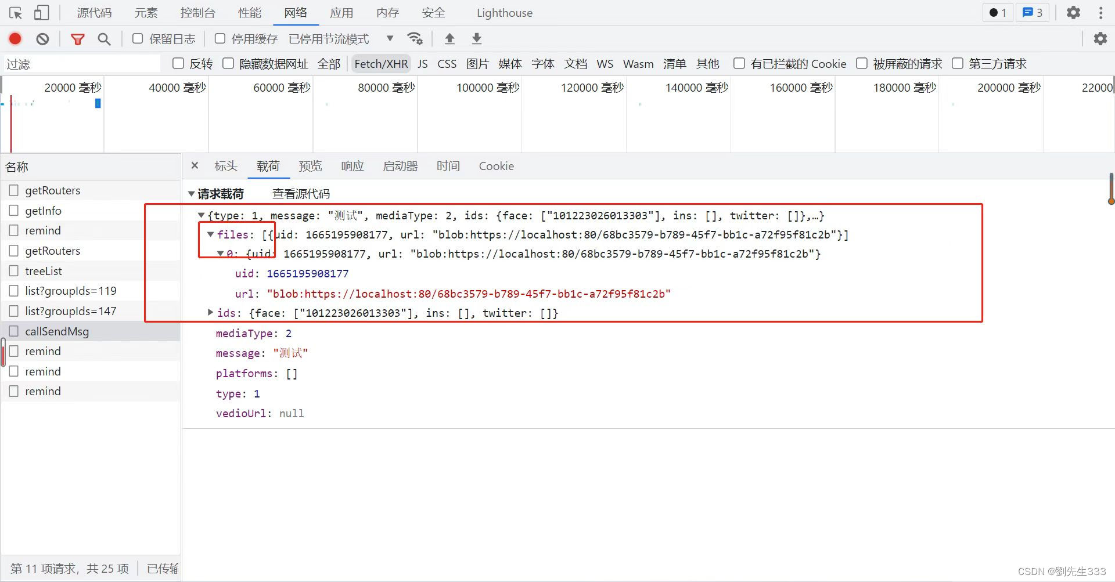Image resolution: width=1115 pixels, height=582 pixels.
Task: Show the request Timing tab
Action: pos(448,166)
